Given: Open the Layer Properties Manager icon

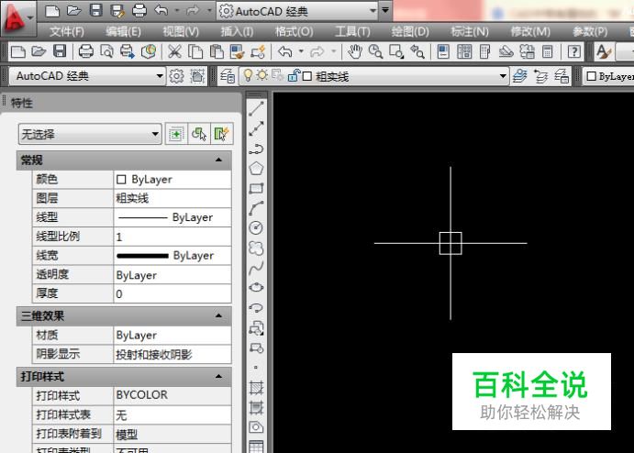Looking at the screenshot, I should coord(228,77).
